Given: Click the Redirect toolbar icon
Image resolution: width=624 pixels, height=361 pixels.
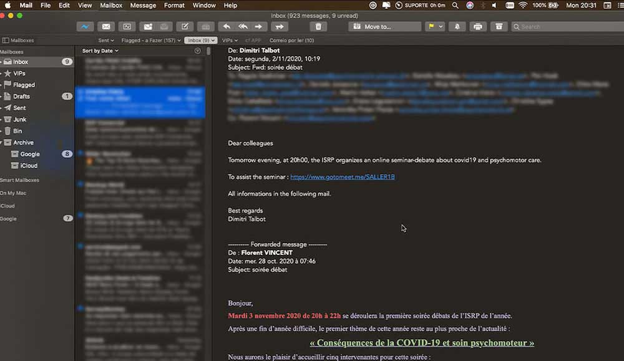Looking at the screenshot, I should 280,27.
